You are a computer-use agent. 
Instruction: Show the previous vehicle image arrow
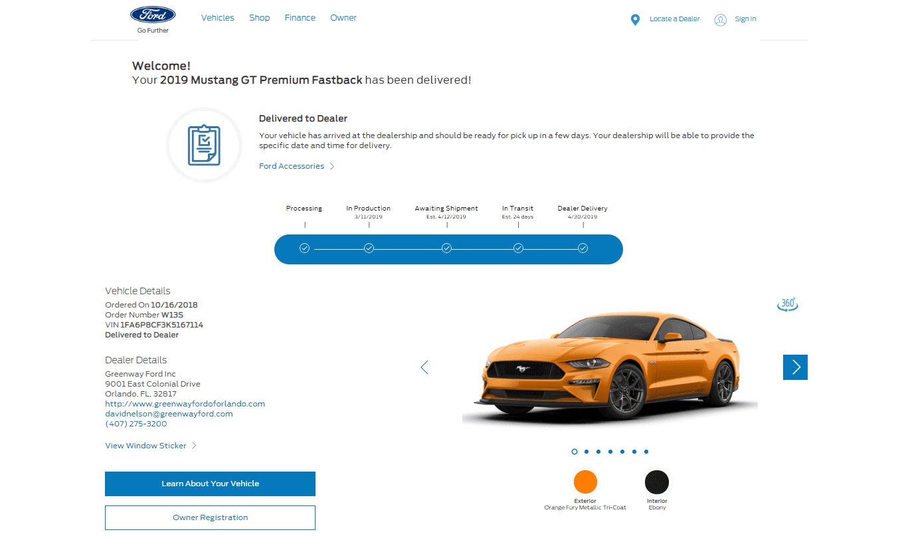click(x=424, y=367)
